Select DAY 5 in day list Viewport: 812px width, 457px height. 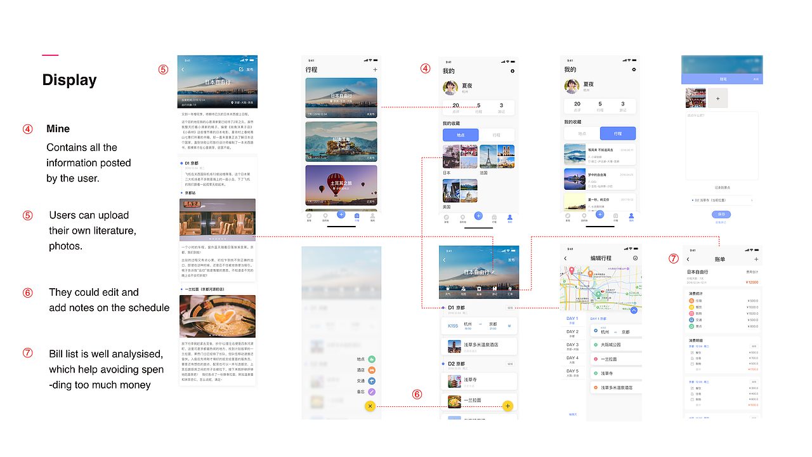click(x=572, y=373)
